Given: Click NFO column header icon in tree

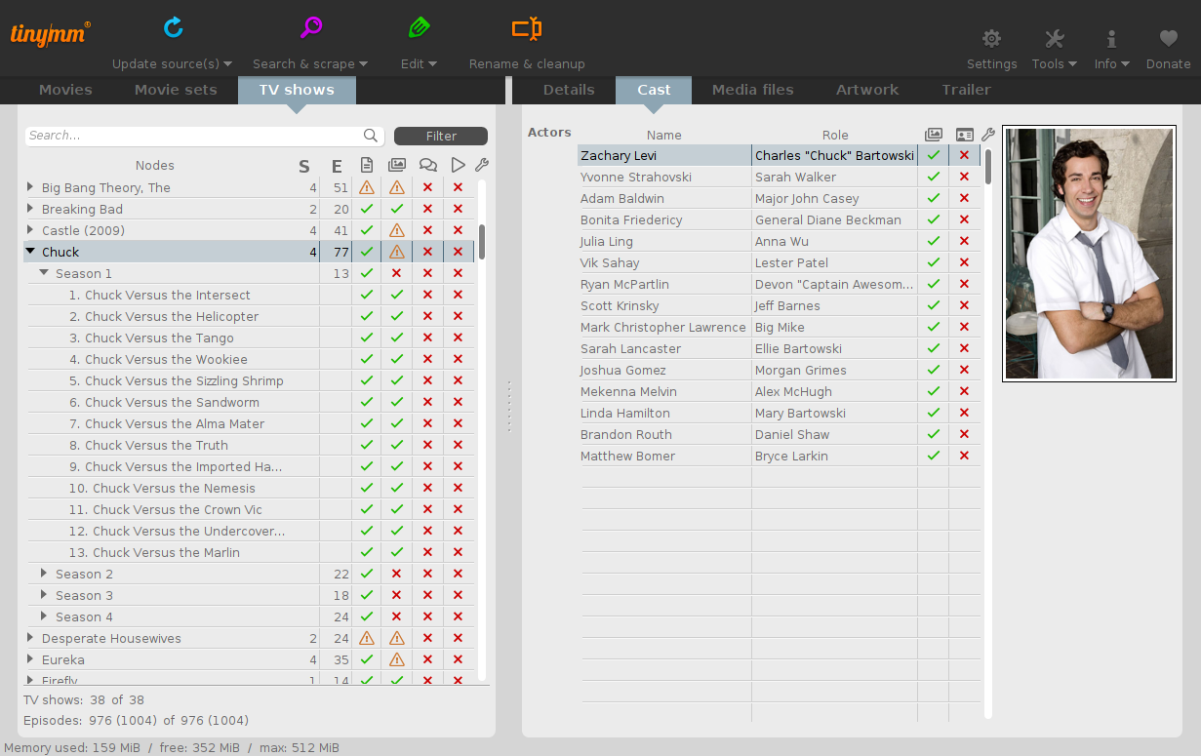Looking at the screenshot, I should pyautogui.click(x=367, y=165).
